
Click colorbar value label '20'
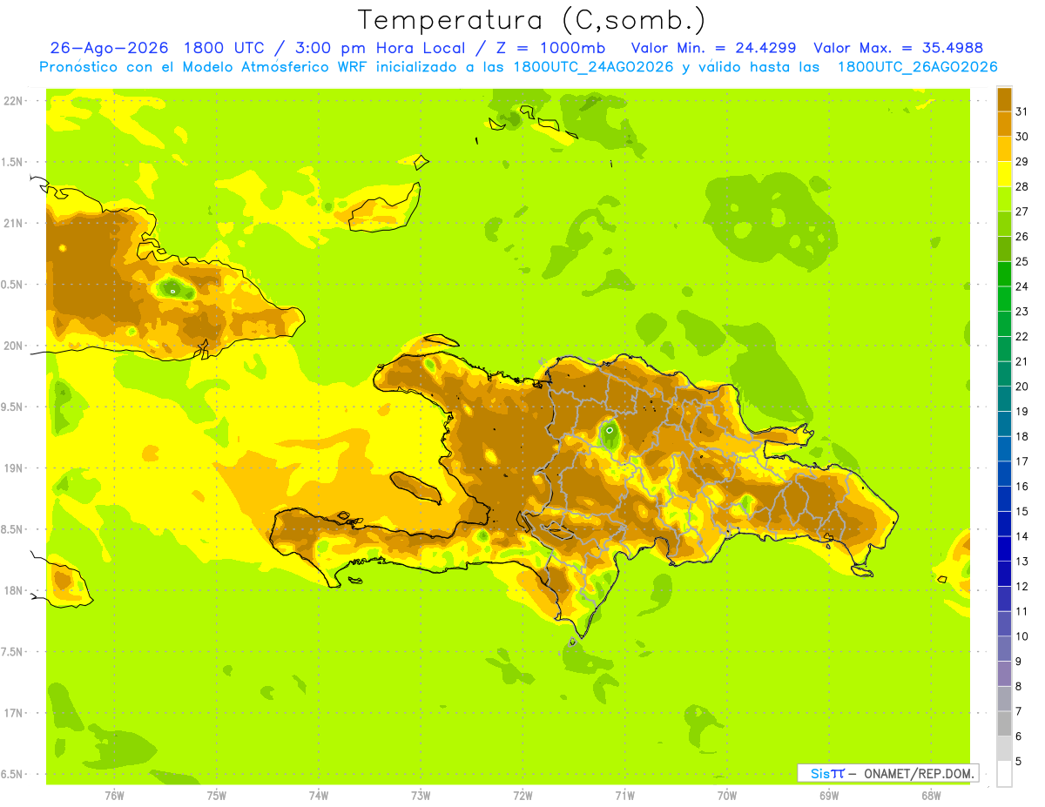(x=1022, y=386)
